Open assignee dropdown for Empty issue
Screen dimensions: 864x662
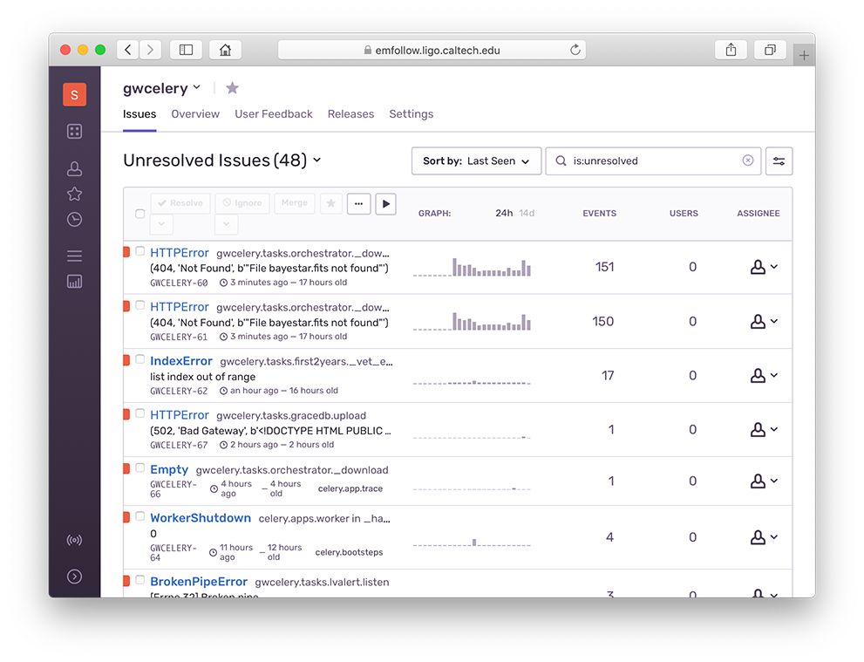click(x=764, y=481)
